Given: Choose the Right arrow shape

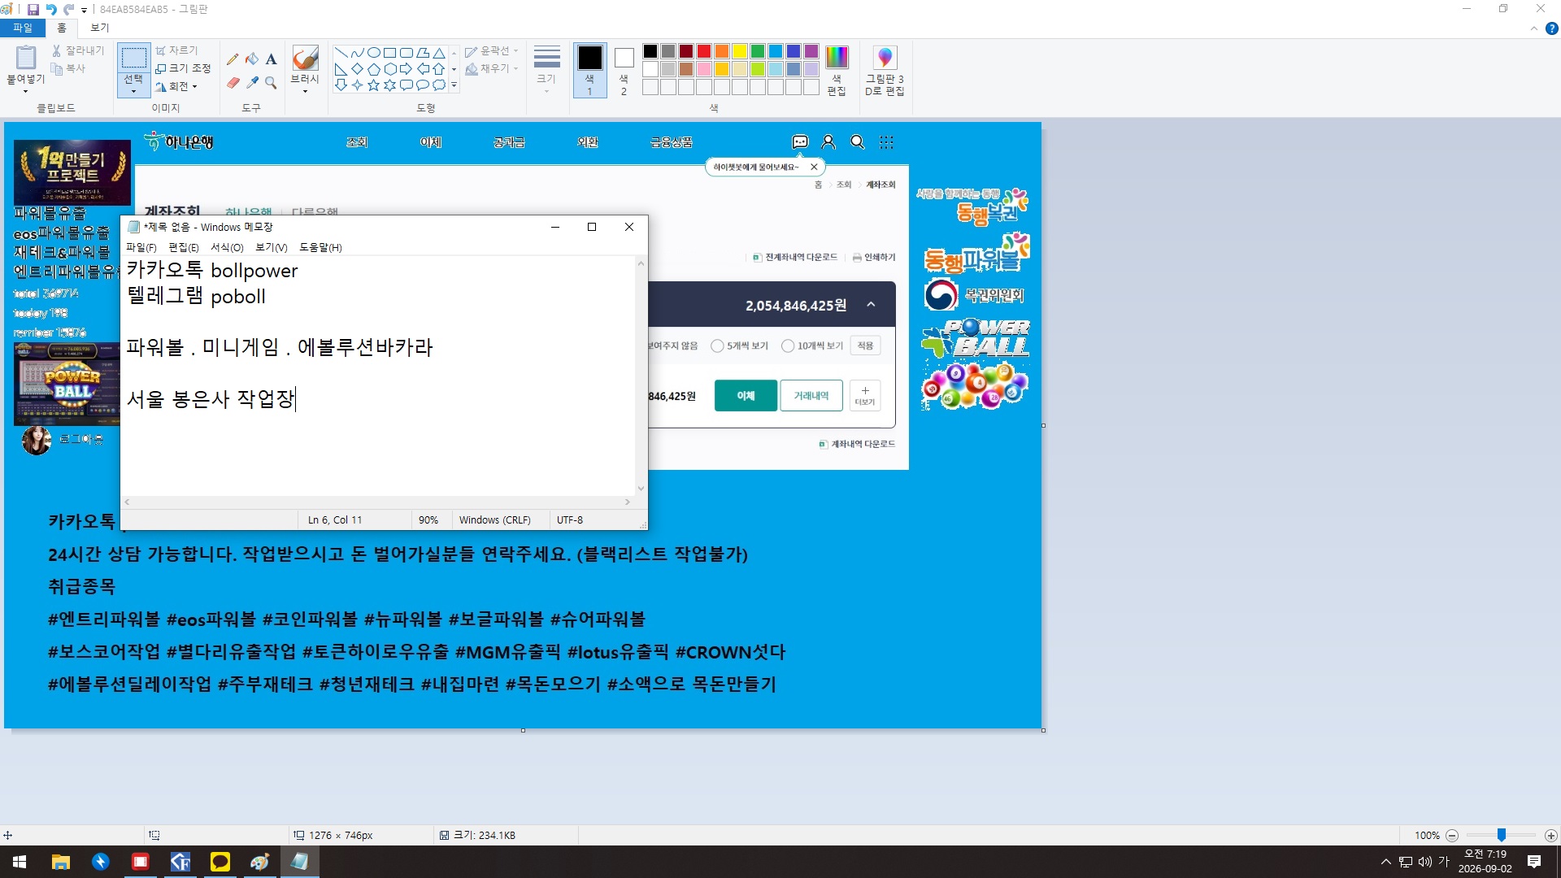Looking at the screenshot, I should click(x=407, y=69).
